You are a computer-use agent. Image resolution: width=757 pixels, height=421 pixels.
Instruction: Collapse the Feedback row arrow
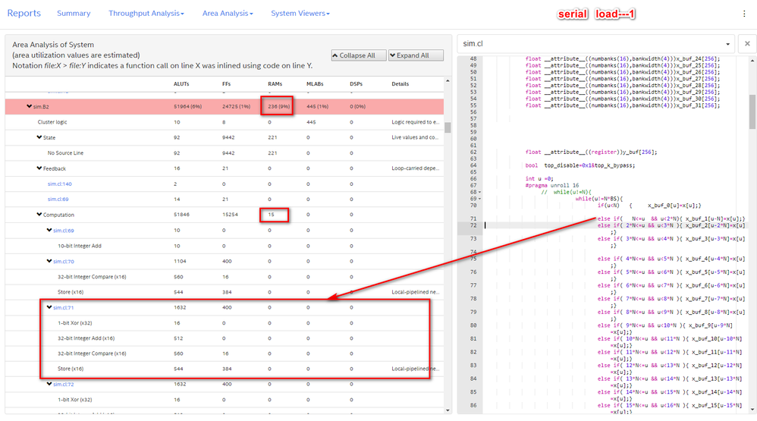(39, 168)
